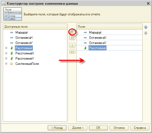152x133 pixels.
Task: Add selected field with single right arrow button
Action: (x=72, y=32)
